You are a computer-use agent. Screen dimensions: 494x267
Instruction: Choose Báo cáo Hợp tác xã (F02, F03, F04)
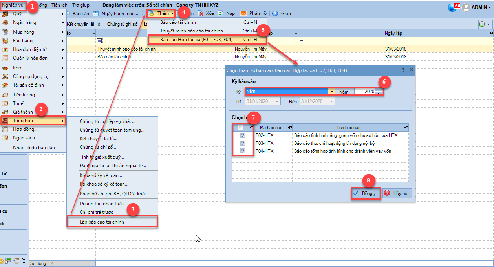click(x=207, y=39)
